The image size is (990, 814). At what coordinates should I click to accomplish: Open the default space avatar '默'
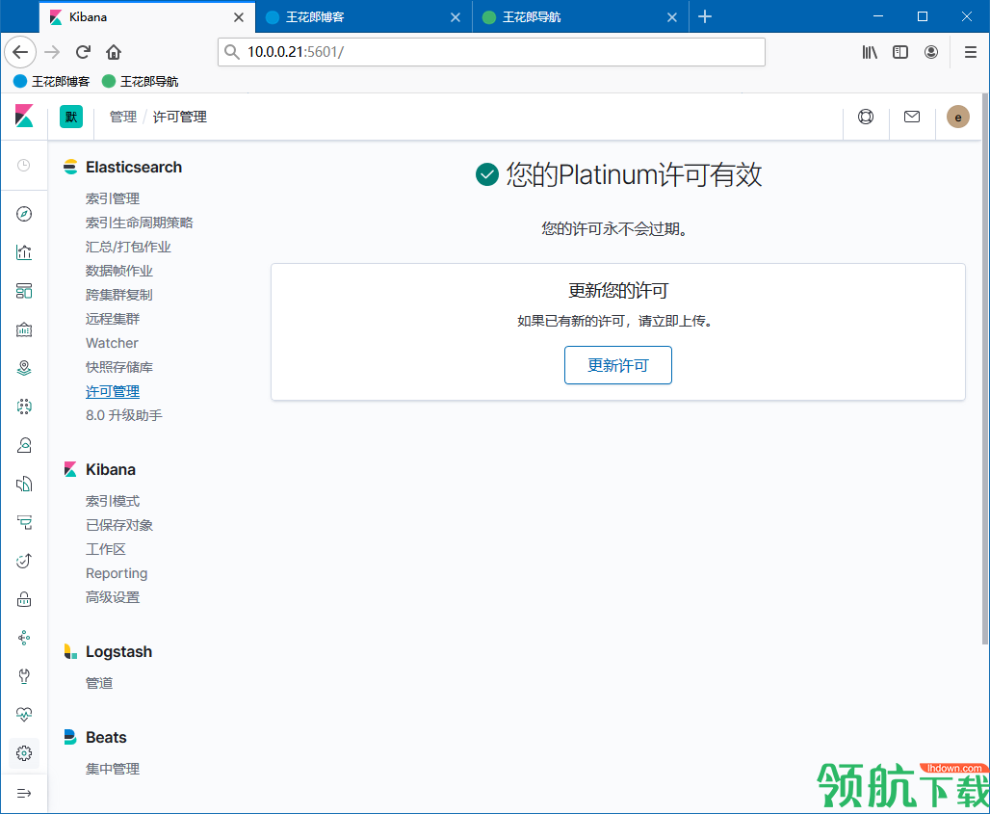pos(71,117)
